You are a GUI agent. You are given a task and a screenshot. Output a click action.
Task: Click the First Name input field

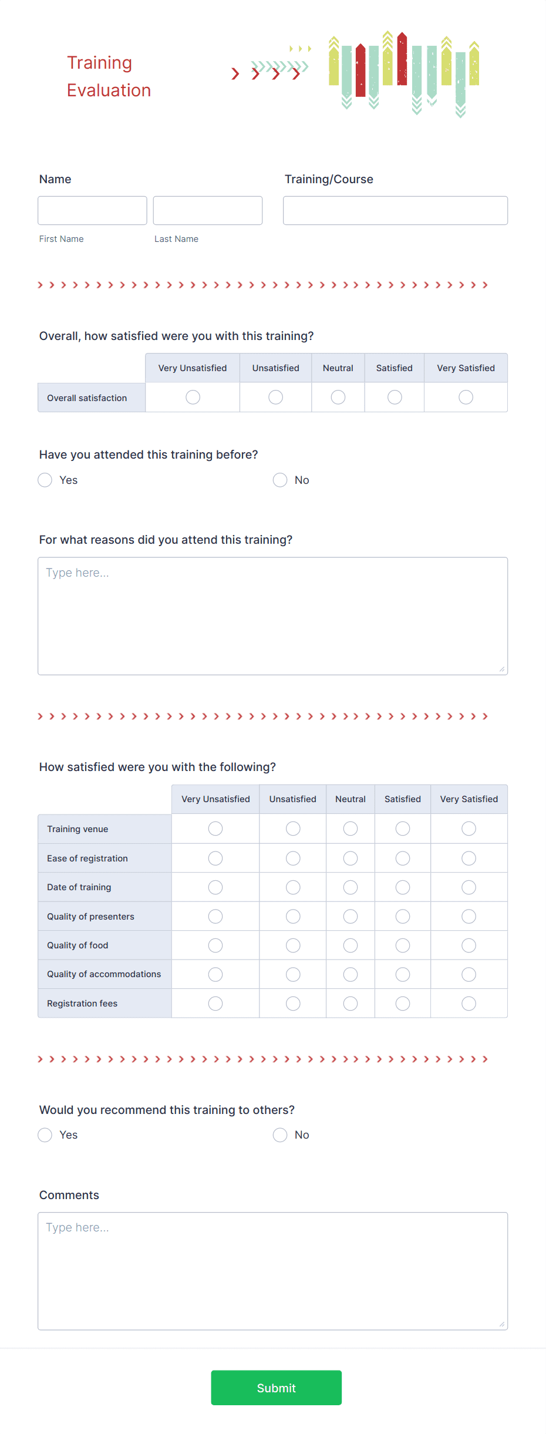[x=92, y=210]
